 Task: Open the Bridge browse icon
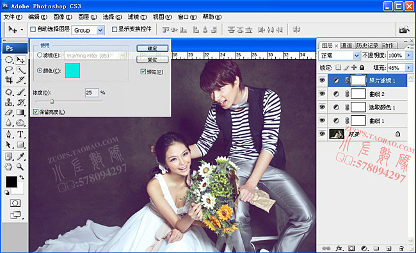pyautogui.click(x=404, y=29)
